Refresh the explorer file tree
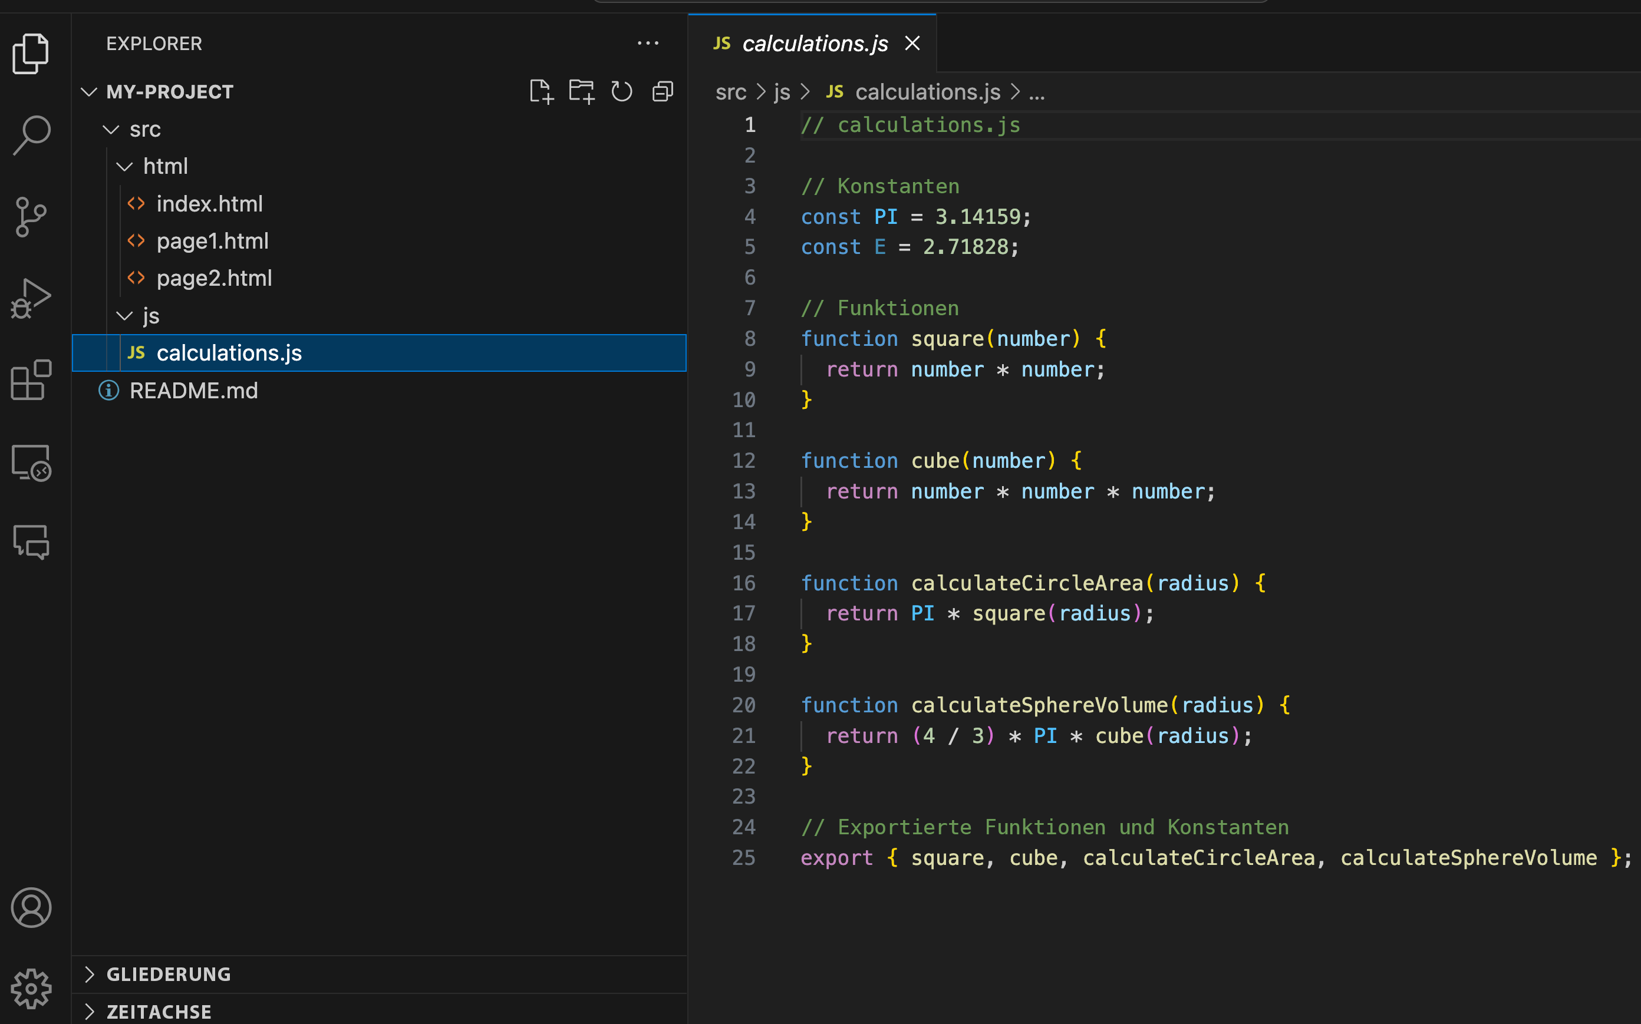The height and width of the screenshot is (1024, 1641). [x=621, y=91]
